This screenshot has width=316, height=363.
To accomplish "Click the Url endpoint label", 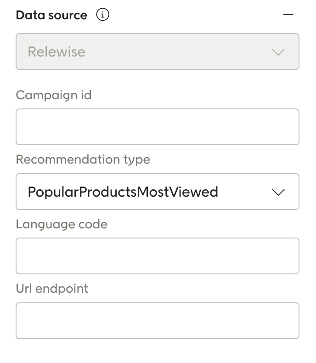I will [52, 289].
